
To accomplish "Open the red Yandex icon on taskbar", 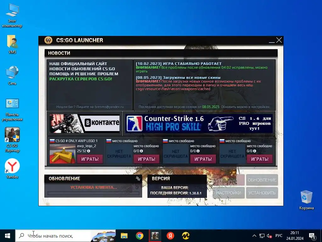I will point(170,236).
